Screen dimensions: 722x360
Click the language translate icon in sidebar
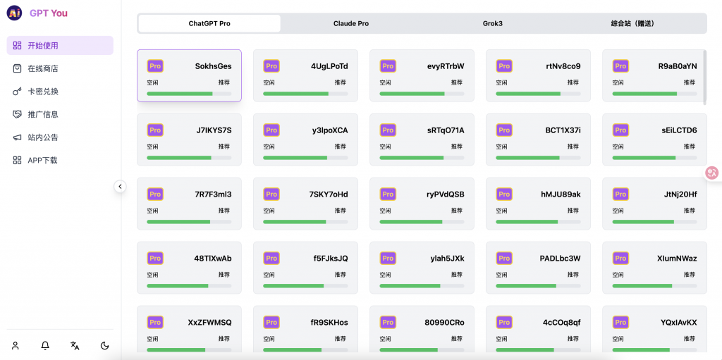(75, 345)
